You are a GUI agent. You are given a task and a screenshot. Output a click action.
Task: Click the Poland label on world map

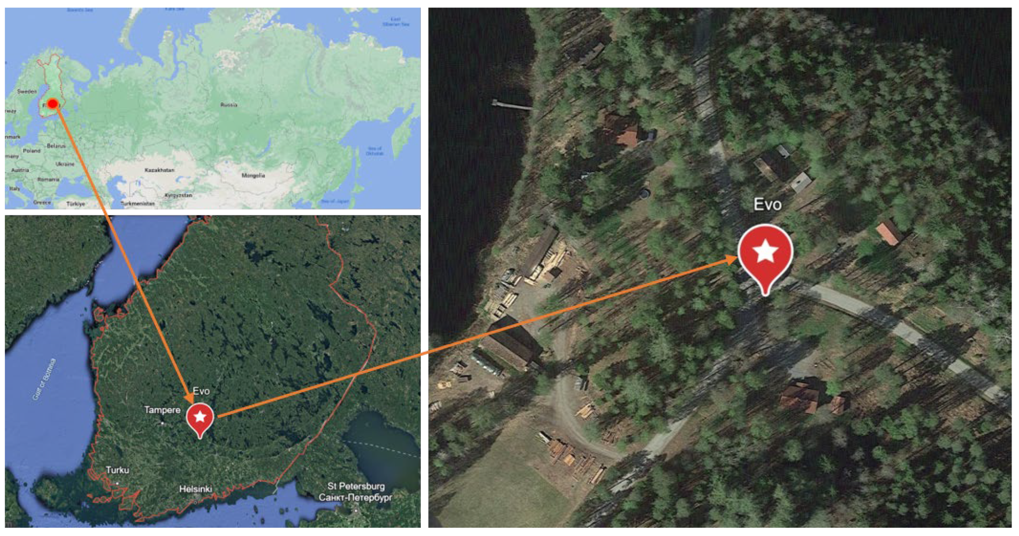[31, 151]
